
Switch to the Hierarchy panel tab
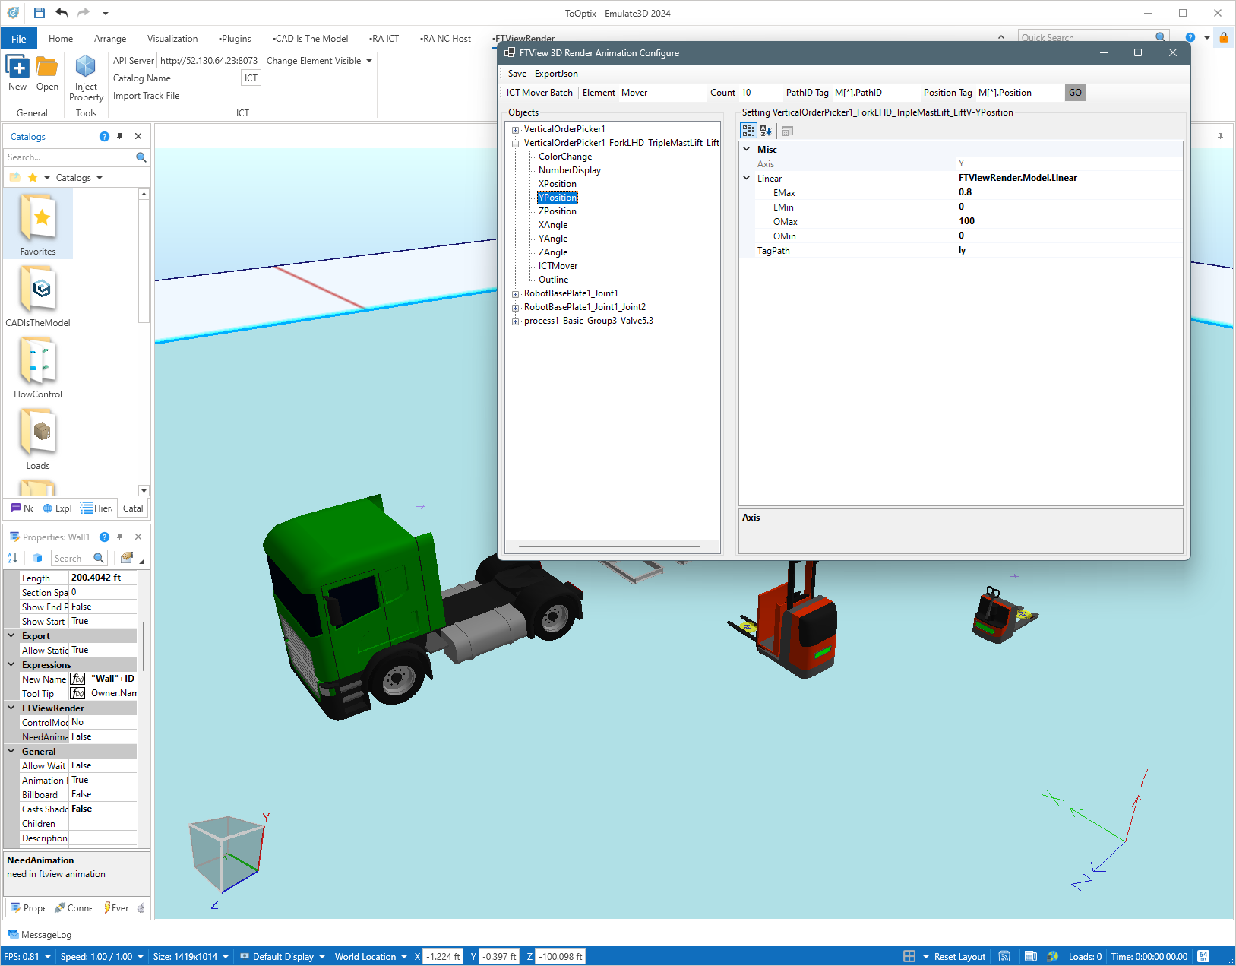click(96, 508)
